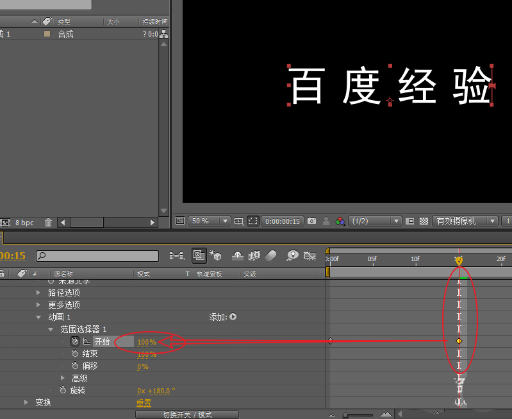Viewport: 512px width, 419px height.
Task: Click the 0:00:00:15 timecode in the viewer
Action: click(283, 221)
